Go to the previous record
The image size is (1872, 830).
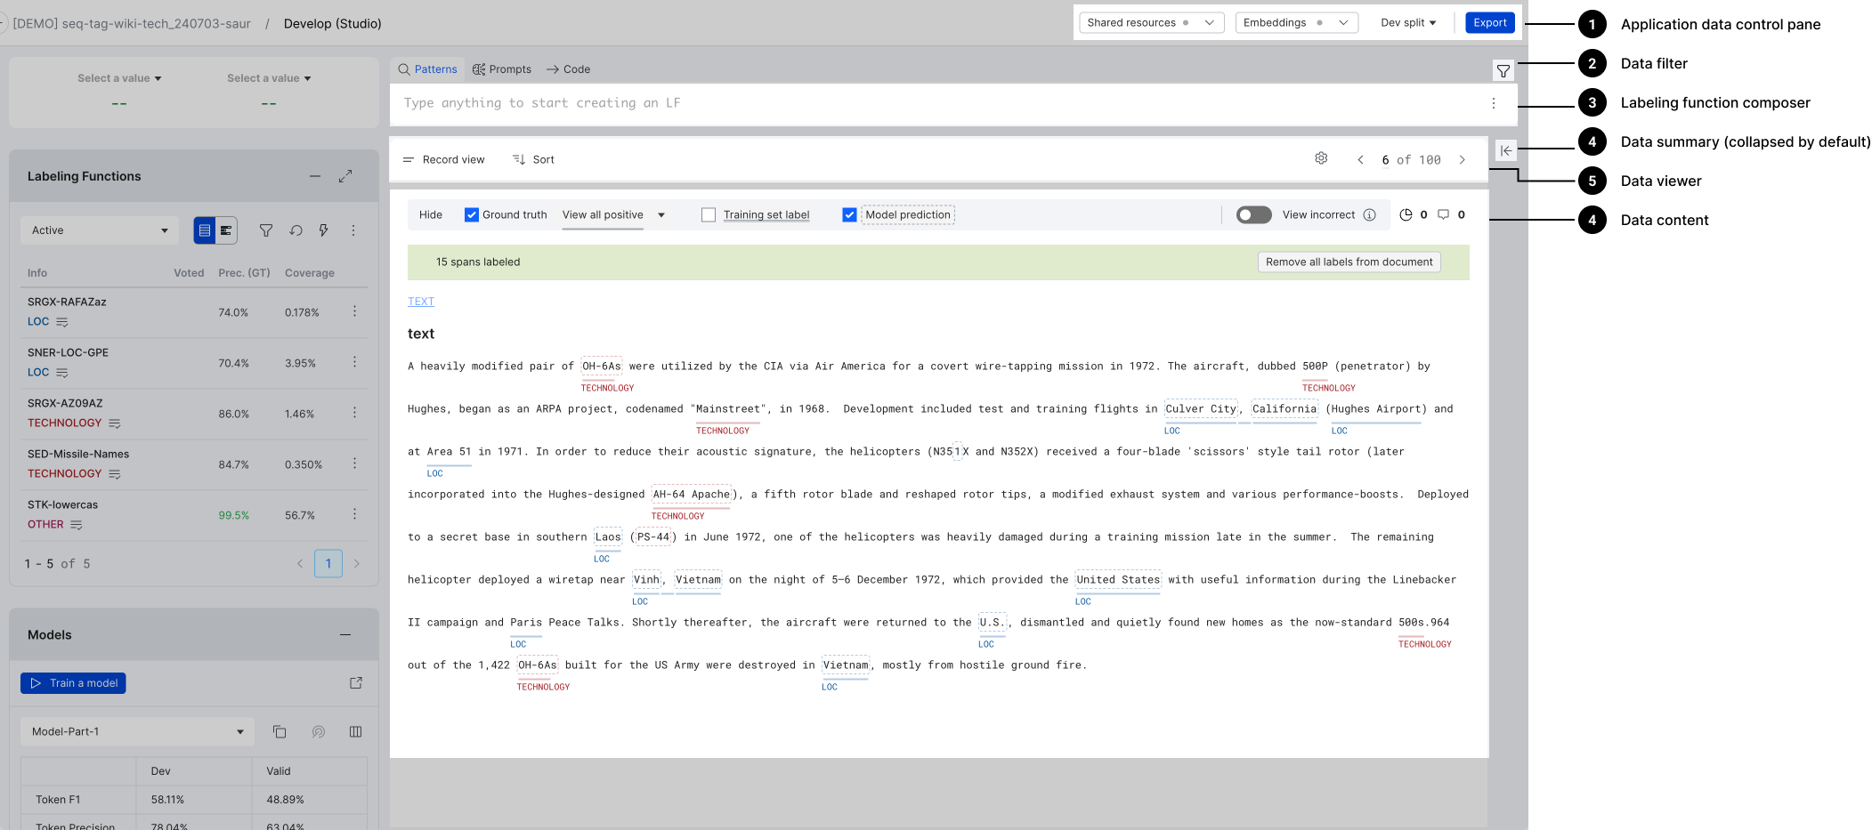pos(1360,160)
